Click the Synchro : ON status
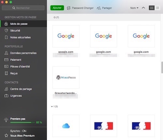Screen dimensions: 163x140 click(x=18, y=131)
